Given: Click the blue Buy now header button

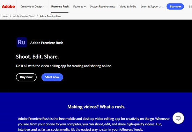Looking at the screenshot, I should (x=175, y=7).
